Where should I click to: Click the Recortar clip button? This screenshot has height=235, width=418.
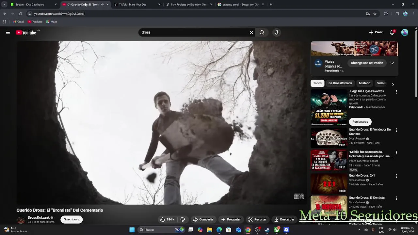[257, 219]
